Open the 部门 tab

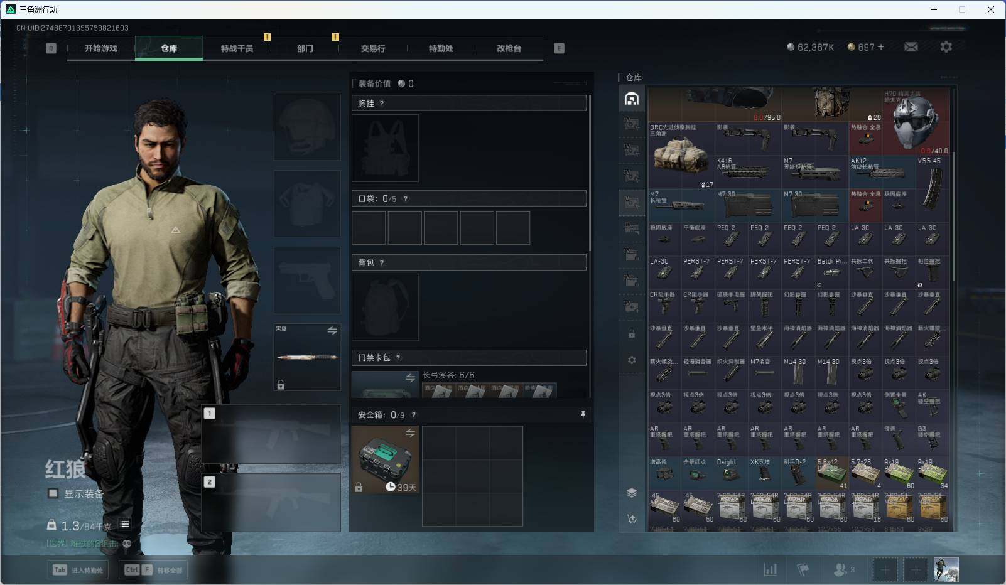click(x=305, y=48)
